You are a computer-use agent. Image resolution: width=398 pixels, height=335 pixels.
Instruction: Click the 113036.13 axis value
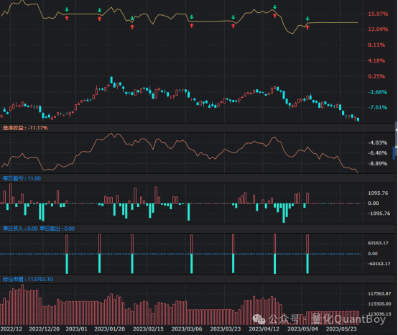379,314
